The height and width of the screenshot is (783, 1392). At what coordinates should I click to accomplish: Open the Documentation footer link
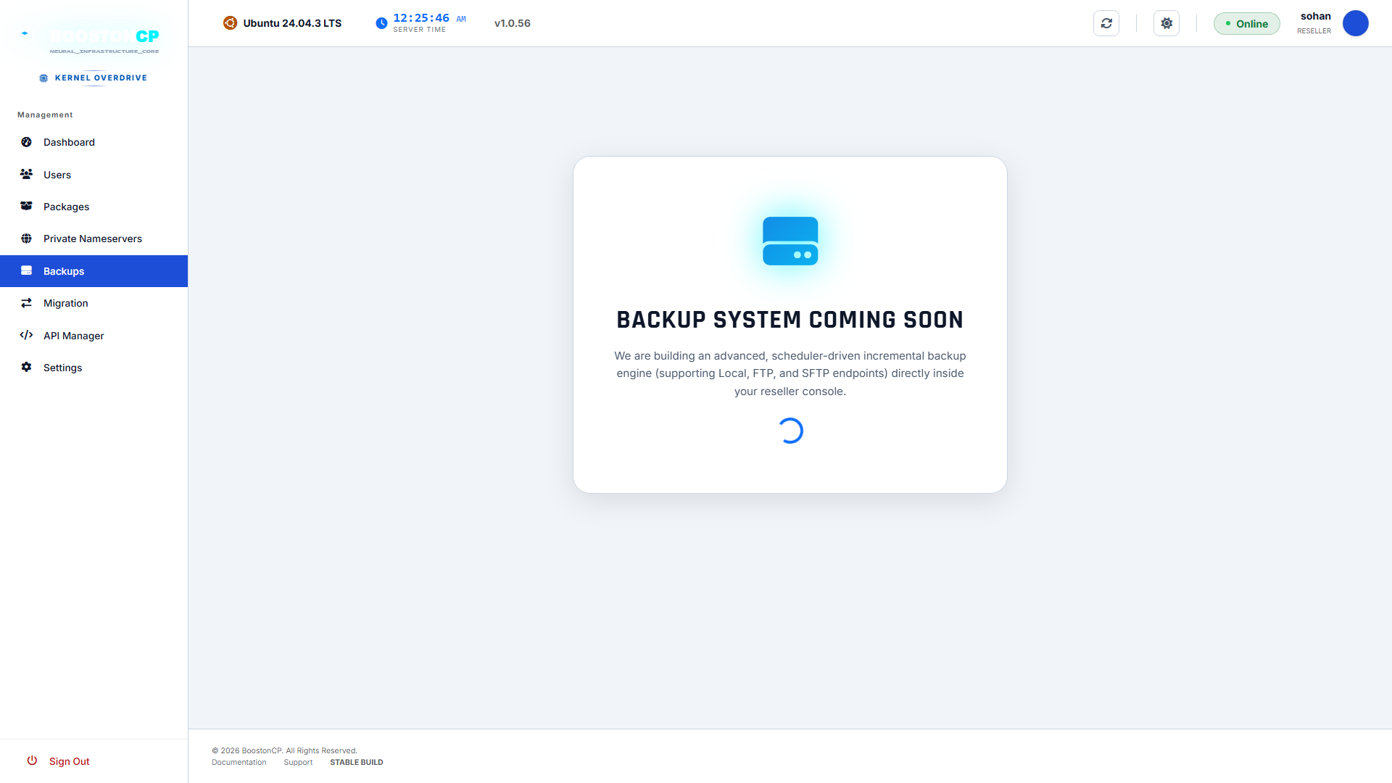point(239,762)
